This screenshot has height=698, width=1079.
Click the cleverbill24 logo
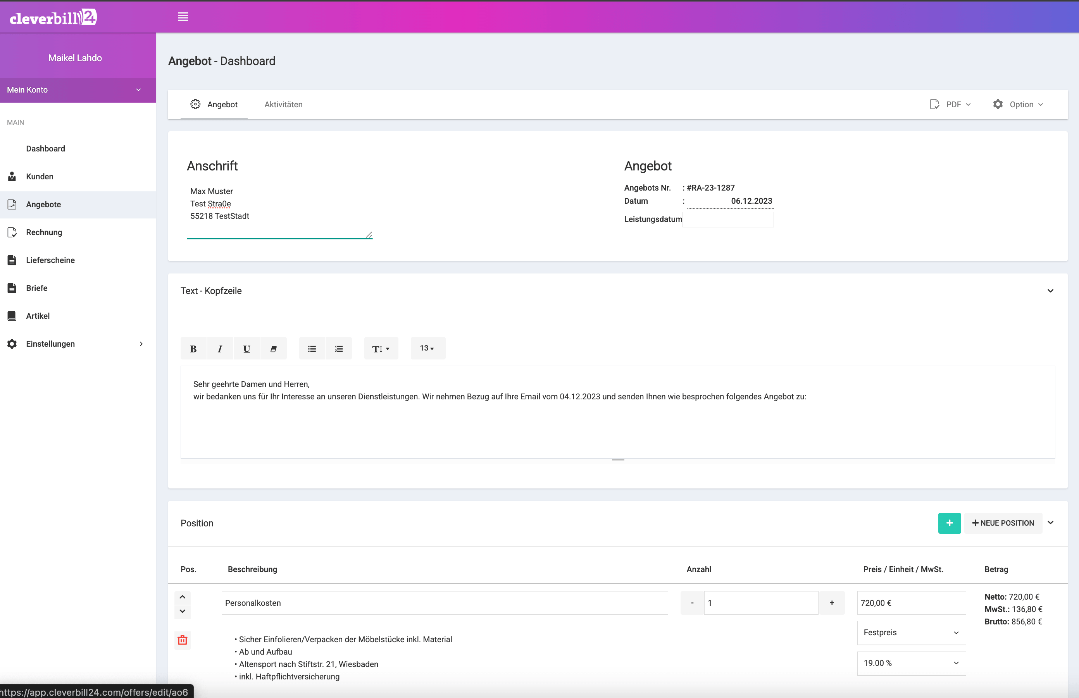[x=53, y=17]
